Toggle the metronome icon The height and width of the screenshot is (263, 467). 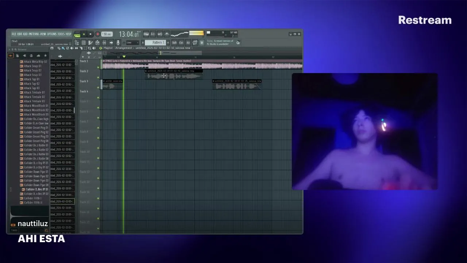pyautogui.click(x=167, y=34)
